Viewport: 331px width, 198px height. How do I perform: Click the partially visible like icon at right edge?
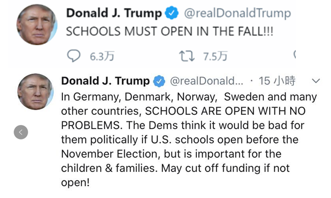[x=295, y=54]
